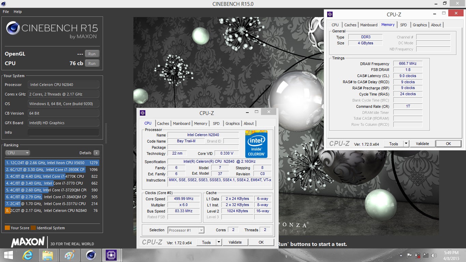The width and height of the screenshot is (466, 262).
Task: Click the Identical System brown legend swatch
Action: (x=33, y=228)
